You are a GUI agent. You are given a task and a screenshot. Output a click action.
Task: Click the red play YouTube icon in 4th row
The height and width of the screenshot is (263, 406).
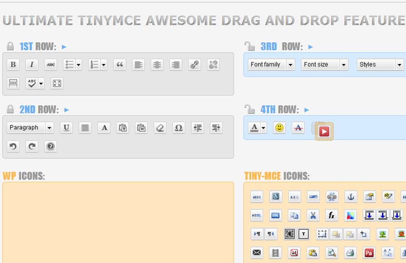pos(324,131)
